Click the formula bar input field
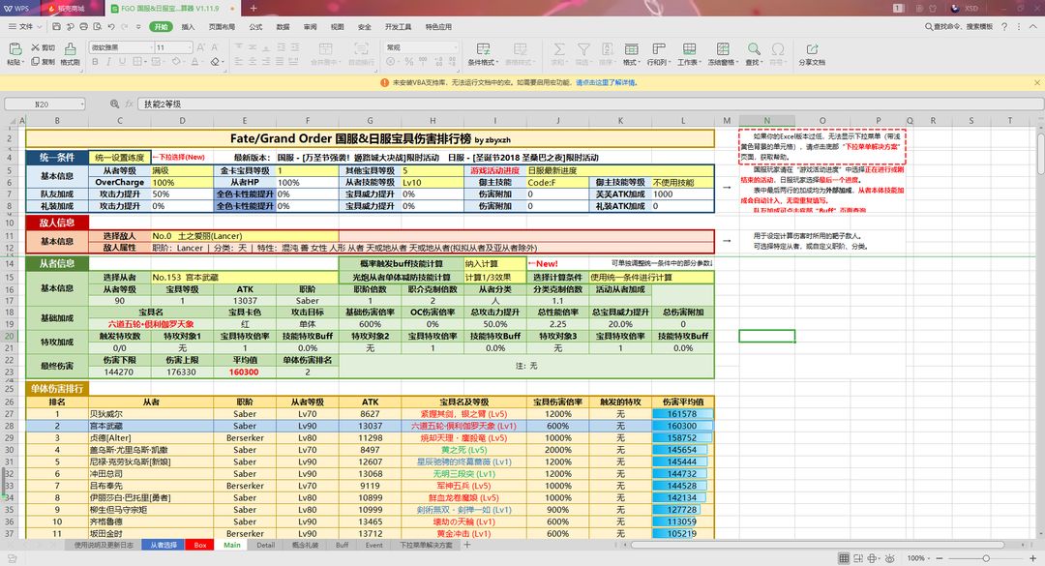 coord(590,104)
